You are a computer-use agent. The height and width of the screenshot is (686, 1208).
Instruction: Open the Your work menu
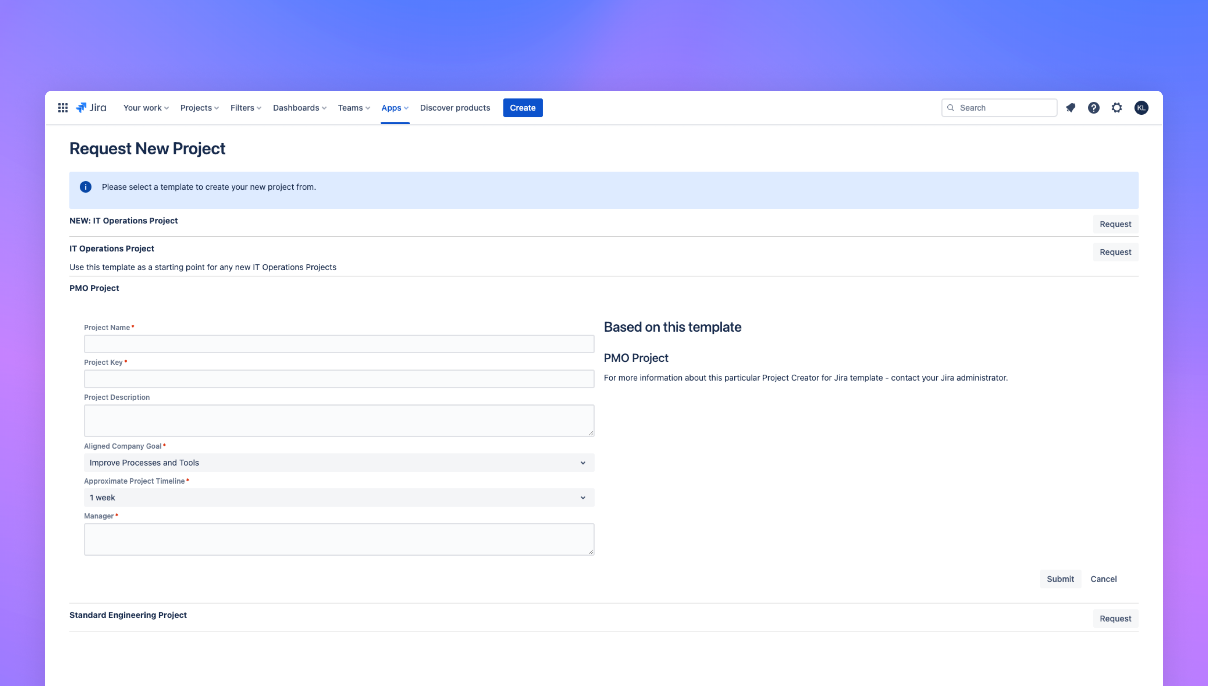146,108
